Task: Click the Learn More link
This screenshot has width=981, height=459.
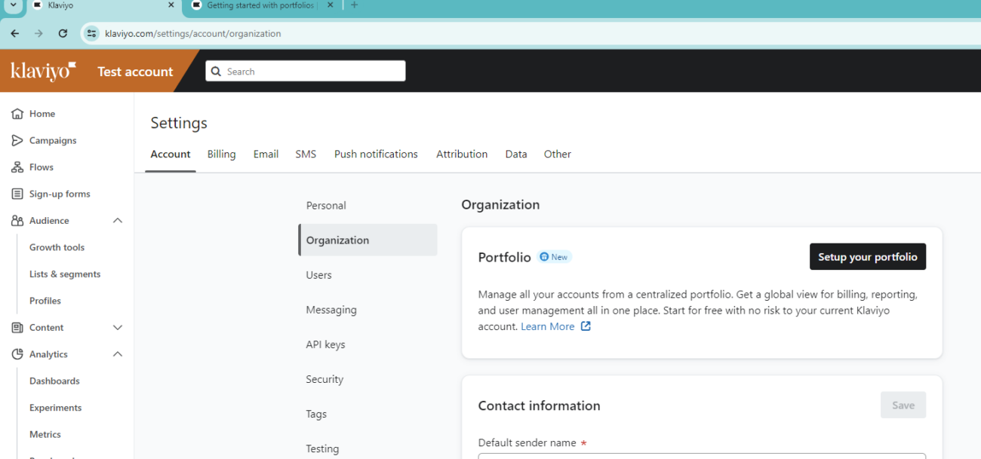Action: point(548,326)
